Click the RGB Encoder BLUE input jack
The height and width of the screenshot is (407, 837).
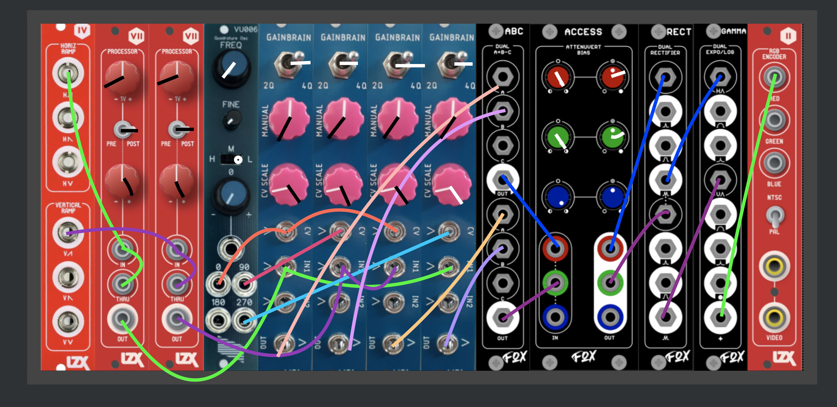(774, 163)
